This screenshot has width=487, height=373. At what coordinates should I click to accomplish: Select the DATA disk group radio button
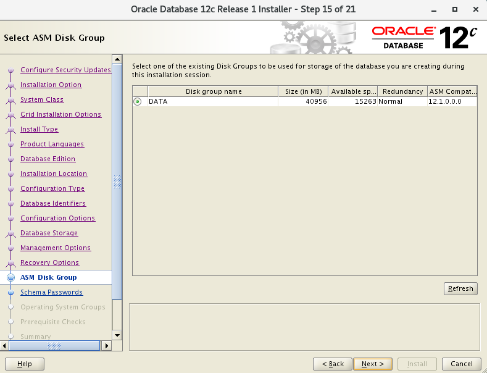[137, 102]
